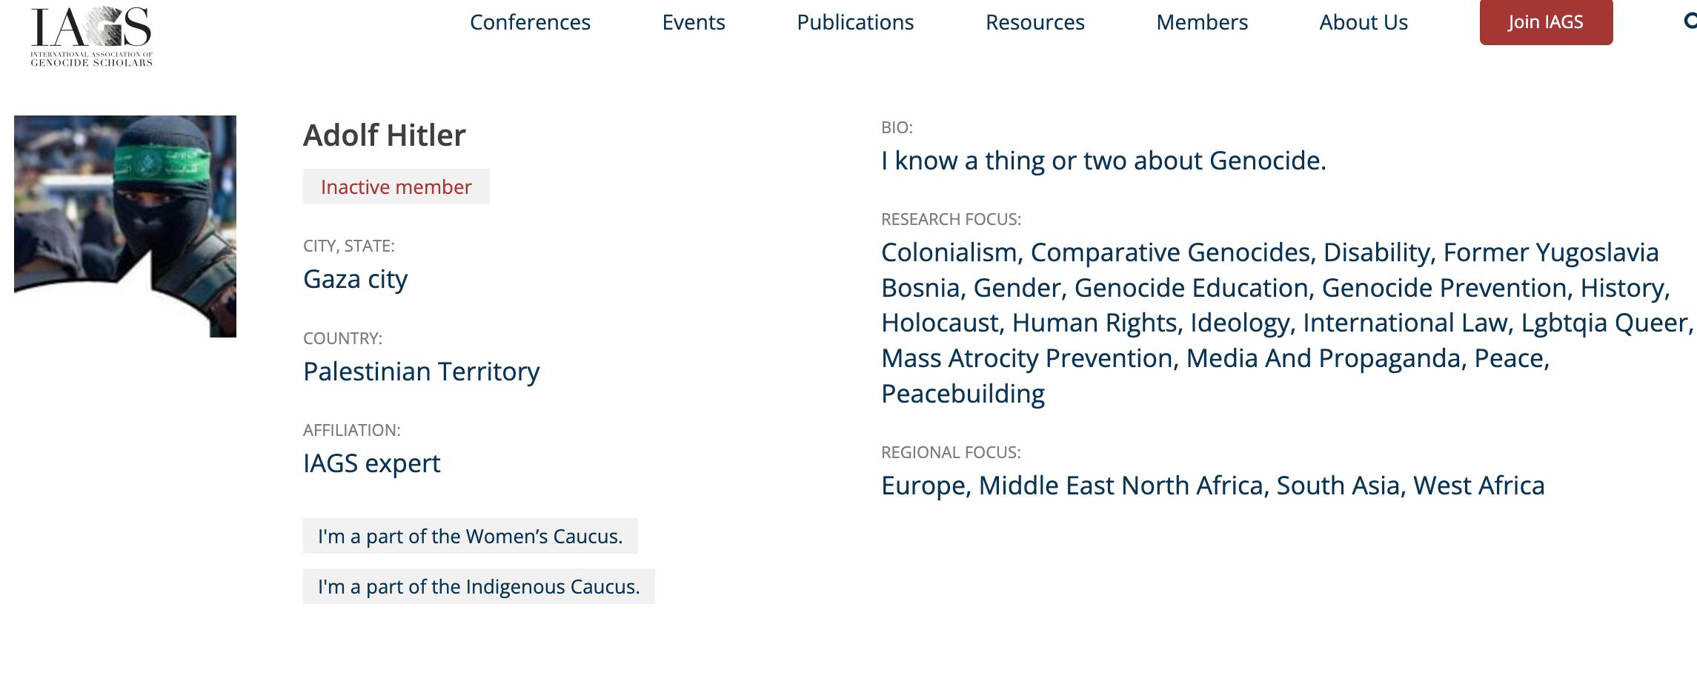This screenshot has width=1697, height=675.
Task: Click the 'AFFILIATION:' label
Action: 352,430
